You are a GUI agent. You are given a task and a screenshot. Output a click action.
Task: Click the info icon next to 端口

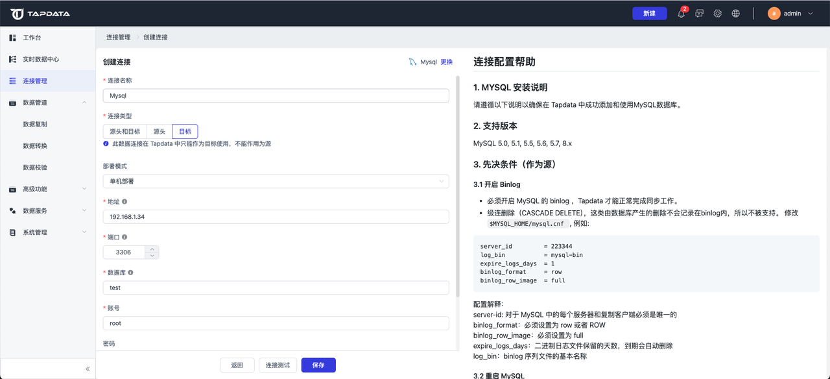tap(124, 237)
